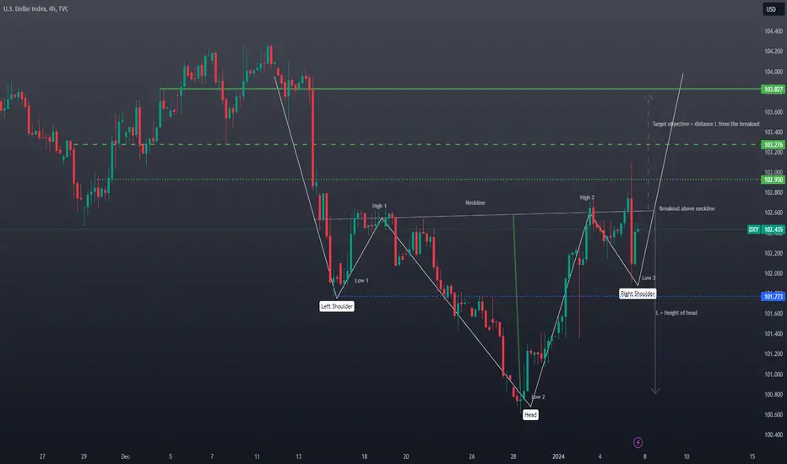Click date 18 on the time axis
The height and width of the screenshot is (464, 787).
pos(365,456)
